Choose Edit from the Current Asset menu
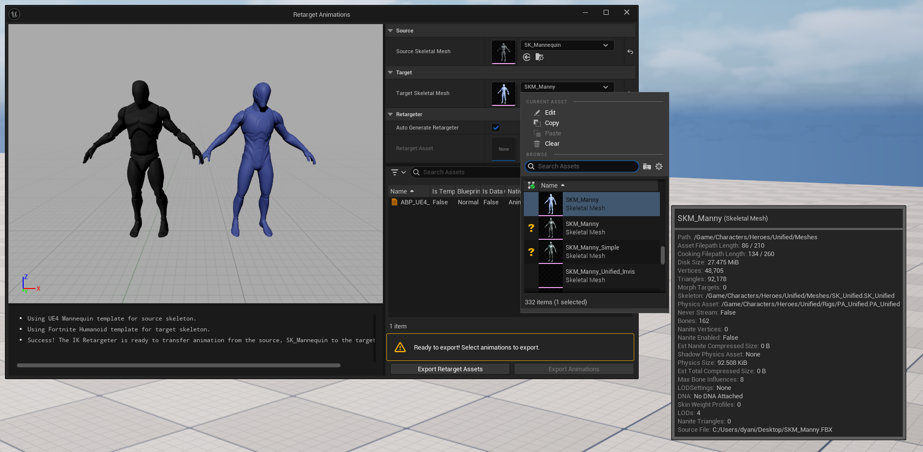923x452 pixels. pyautogui.click(x=550, y=113)
